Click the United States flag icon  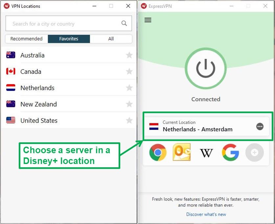pos(11,120)
